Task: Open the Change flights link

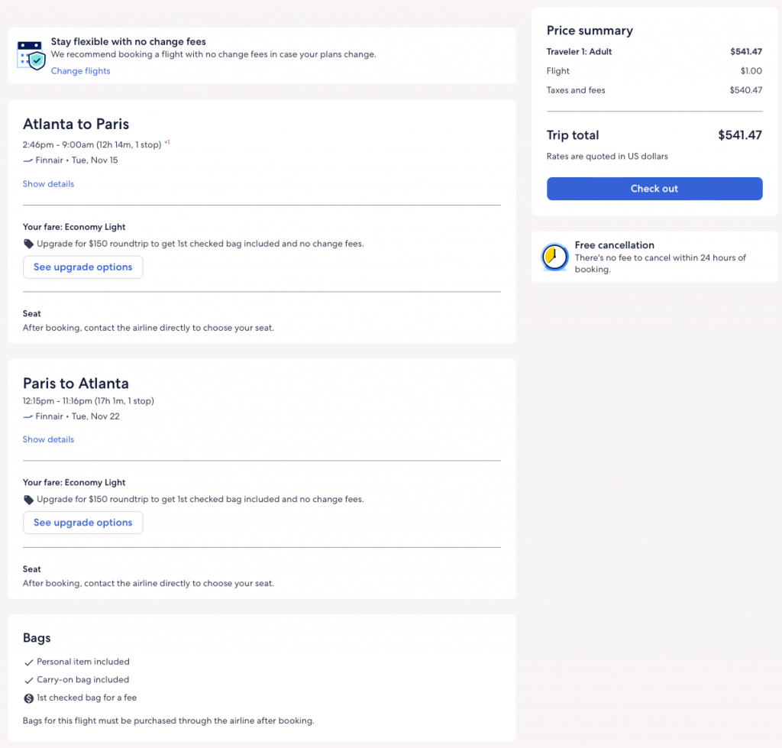Action: pos(80,71)
